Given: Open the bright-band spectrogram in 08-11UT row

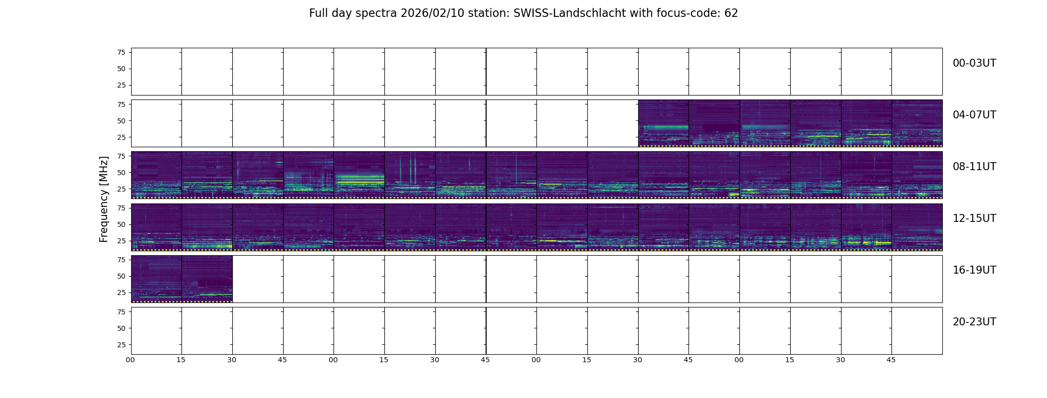Looking at the screenshot, I should pos(359,175).
